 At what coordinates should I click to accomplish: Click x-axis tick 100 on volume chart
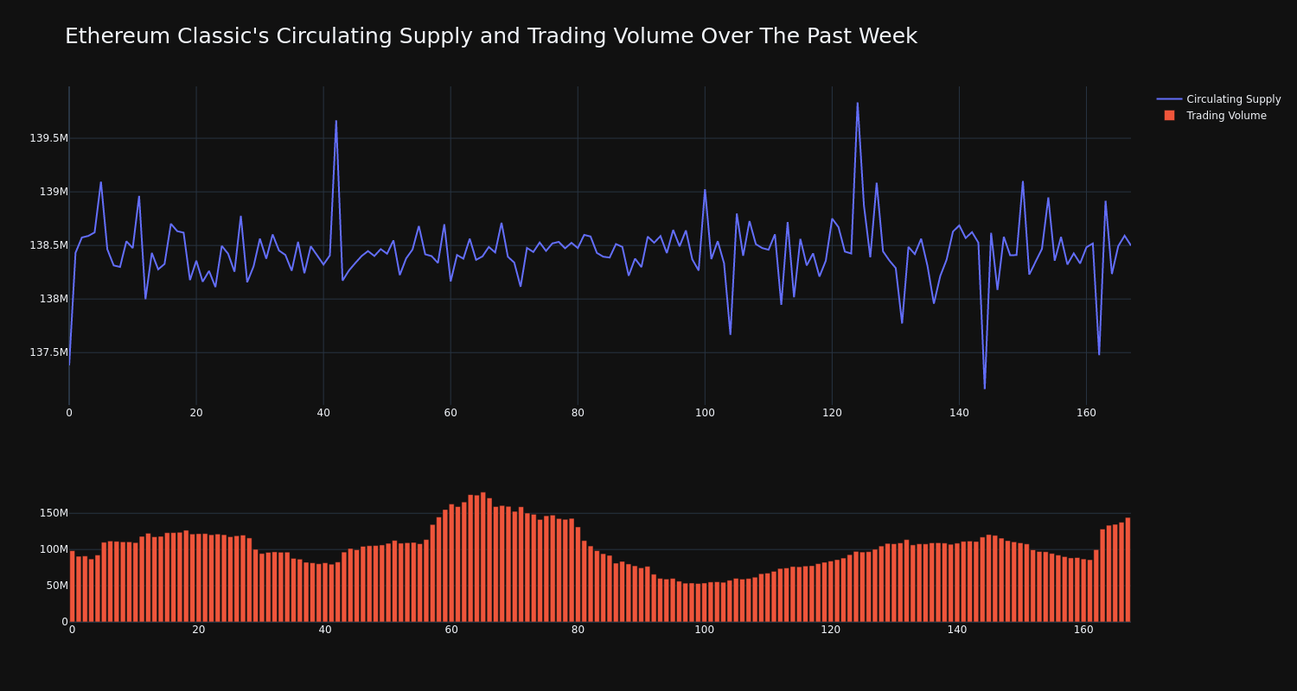coord(705,630)
